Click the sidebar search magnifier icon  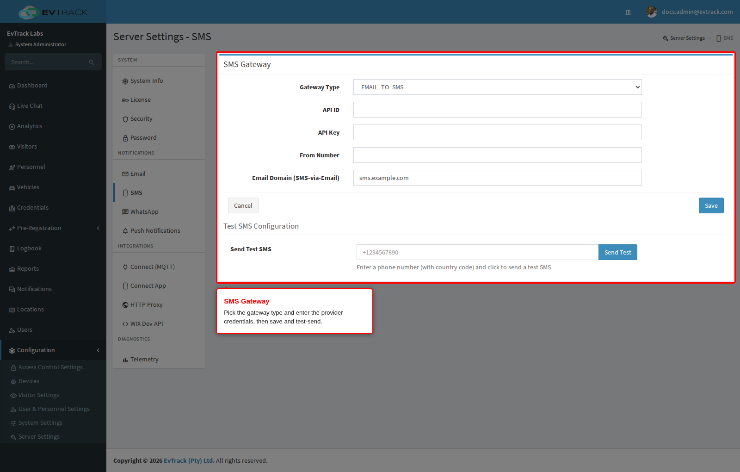tap(92, 62)
